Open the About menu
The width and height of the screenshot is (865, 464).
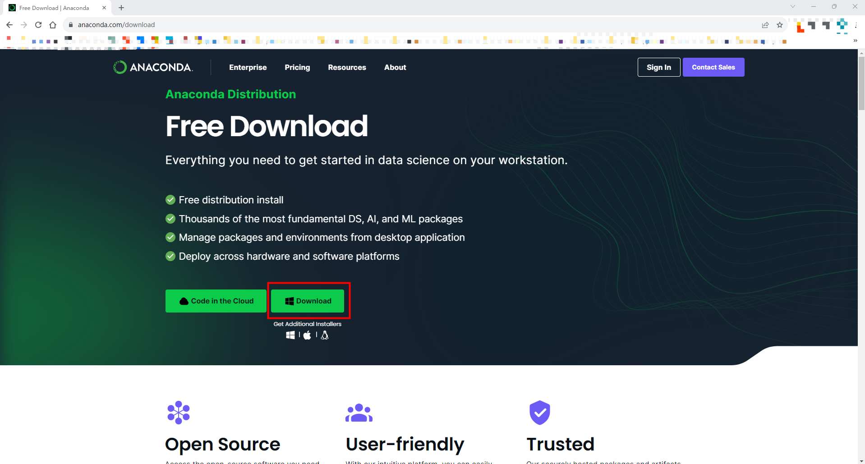(395, 67)
